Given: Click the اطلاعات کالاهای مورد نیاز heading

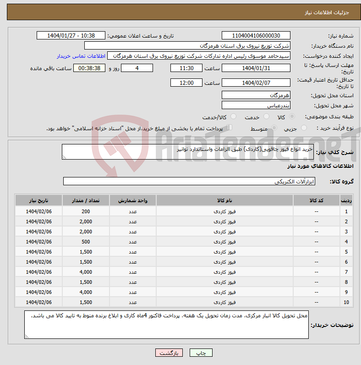Looking at the screenshot, I should [x=320, y=166].
